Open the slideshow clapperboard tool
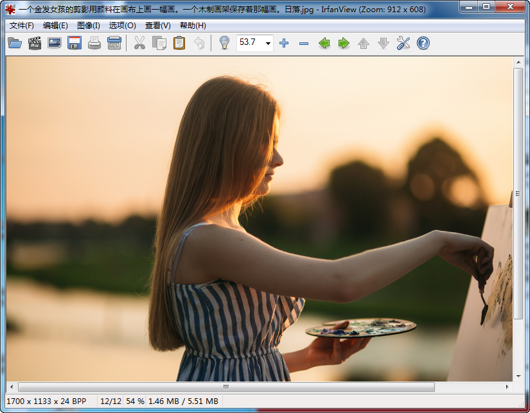The image size is (530, 413). [35, 43]
